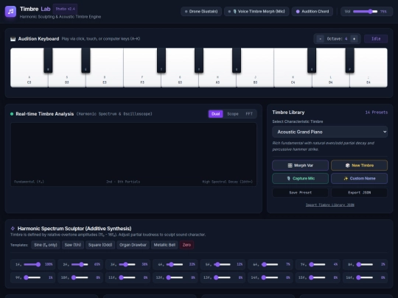This screenshot has height=298, width=398.
Task: Apply the Sine (f₀ only) template
Action: (x=46, y=245)
